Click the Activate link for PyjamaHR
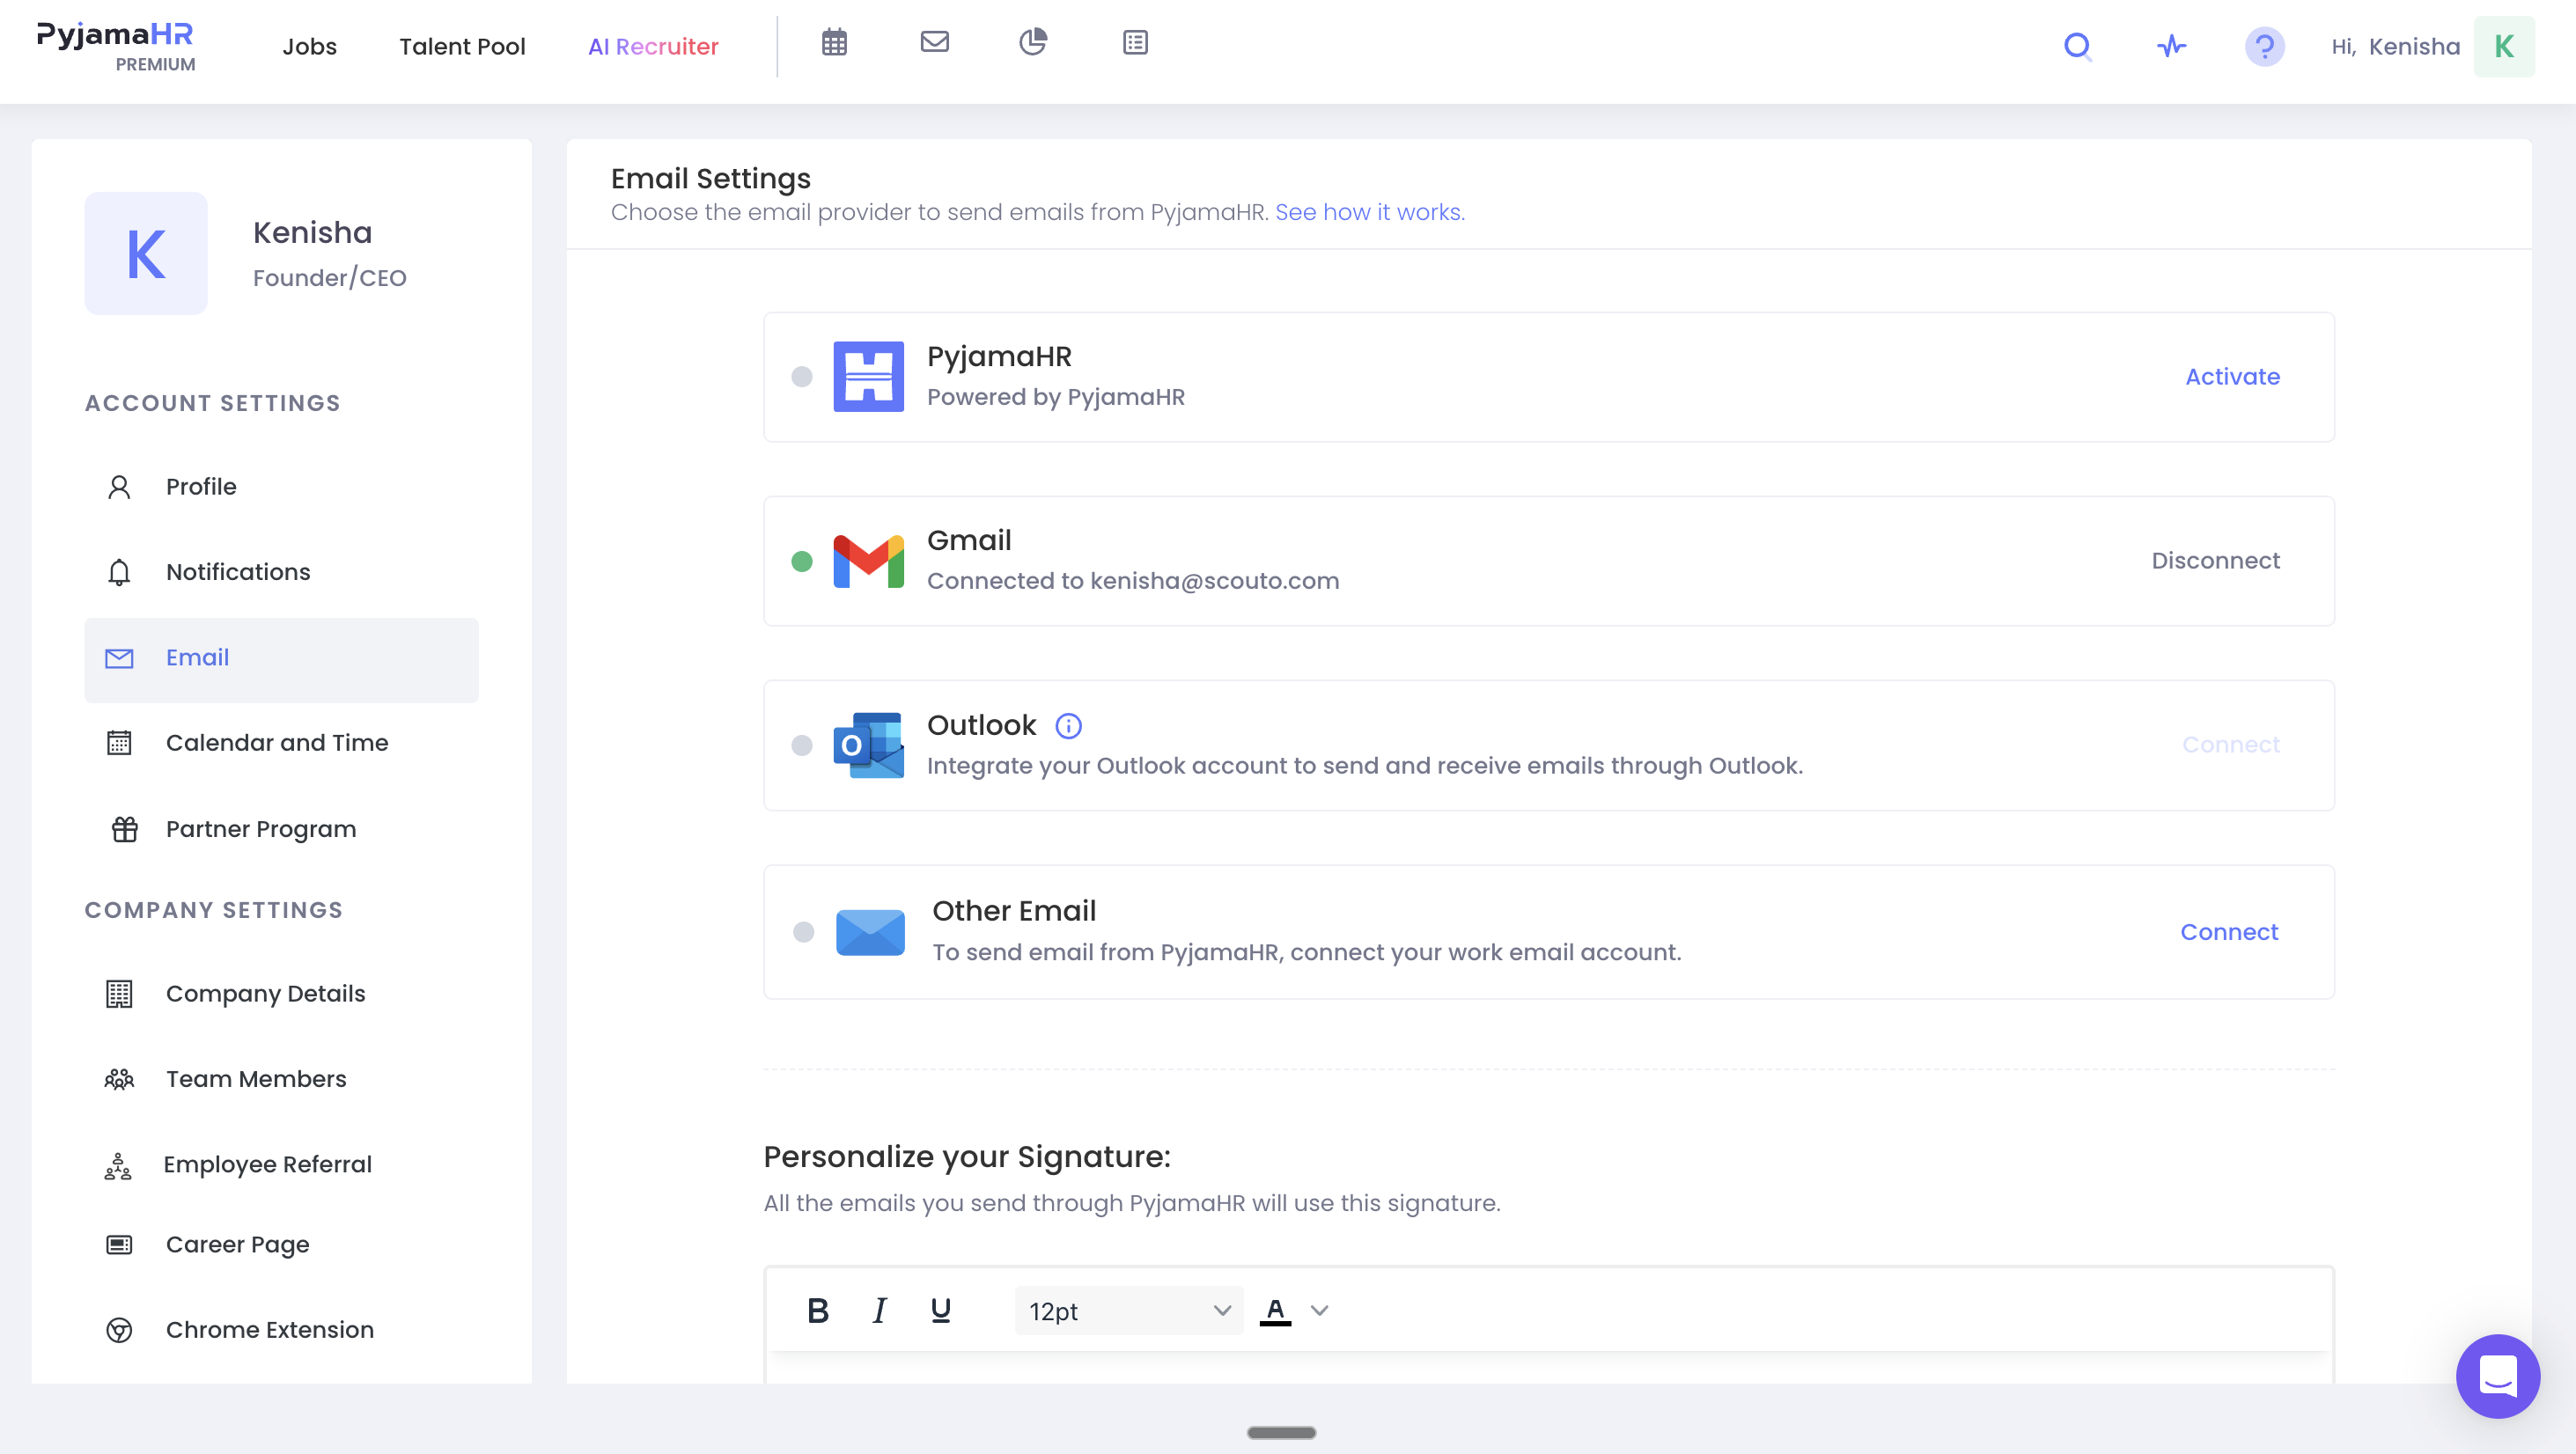Image resolution: width=2576 pixels, height=1454 pixels. [x=2232, y=377]
